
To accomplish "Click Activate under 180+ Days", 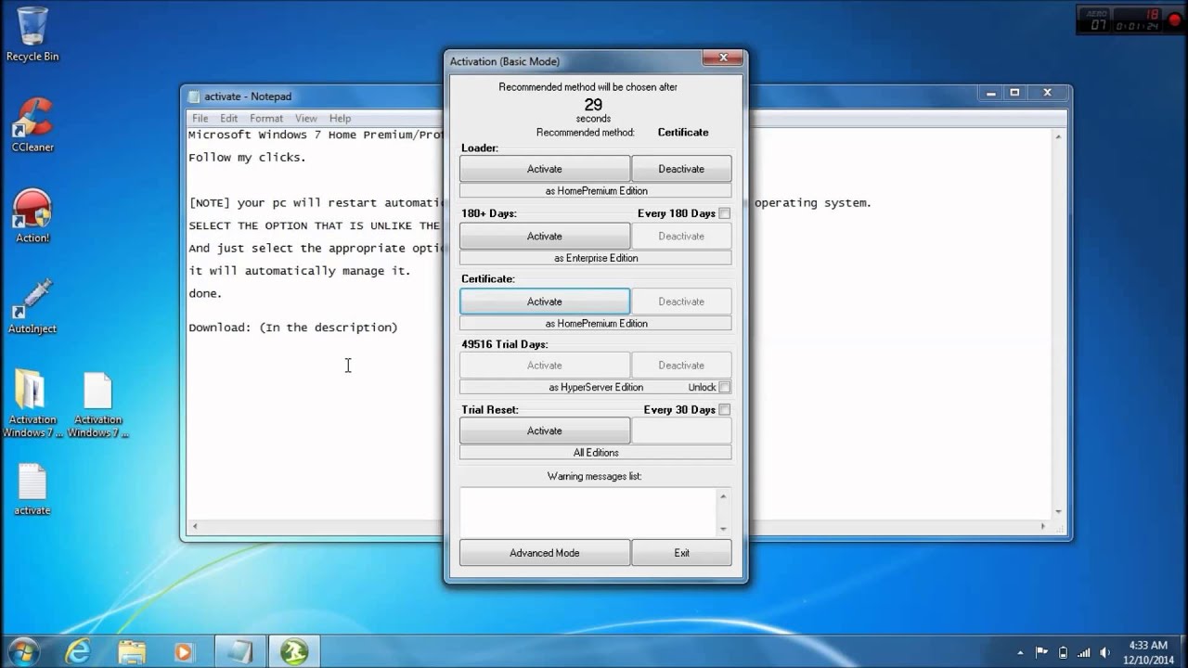I will click(545, 236).
